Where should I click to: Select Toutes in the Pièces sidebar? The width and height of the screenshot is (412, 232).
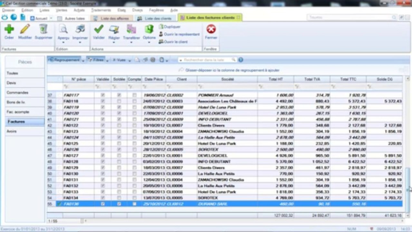click(25, 73)
